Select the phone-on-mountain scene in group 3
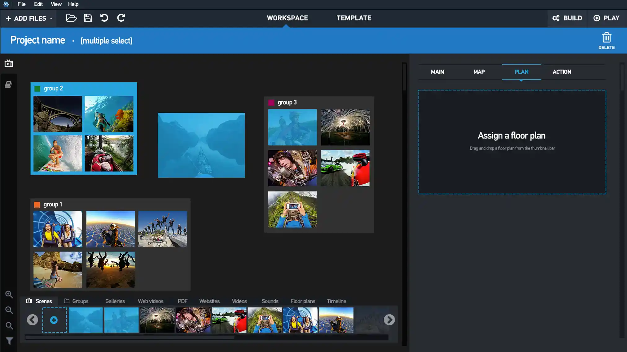The image size is (627, 352). pos(292,209)
